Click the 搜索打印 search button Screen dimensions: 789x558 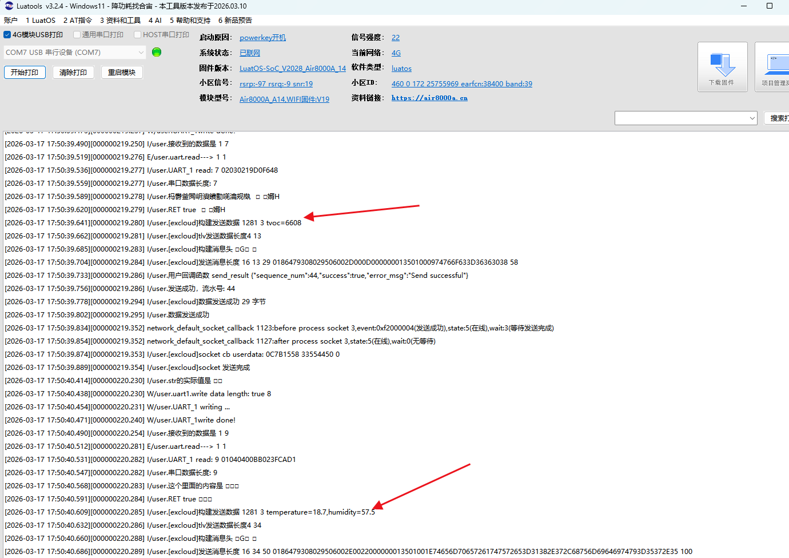pos(776,118)
